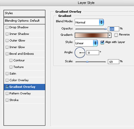Viewport: 134px width, 129px height.
Task: Select the Drop Shadow label
Action: pyautogui.click(x=19, y=27)
